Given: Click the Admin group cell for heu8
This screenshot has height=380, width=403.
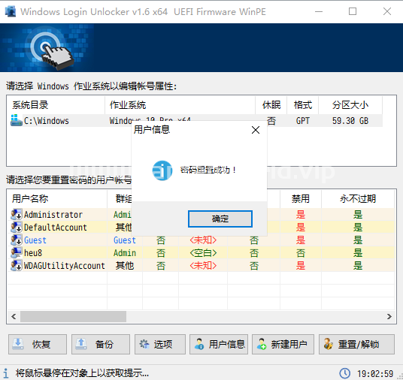Looking at the screenshot, I should tap(125, 253).
